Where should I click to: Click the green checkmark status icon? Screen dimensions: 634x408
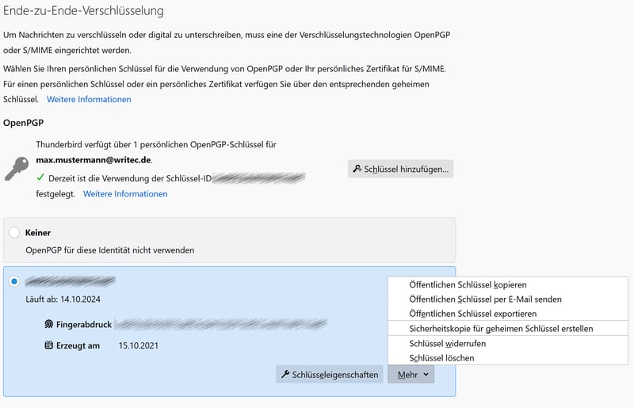[40, 178]
